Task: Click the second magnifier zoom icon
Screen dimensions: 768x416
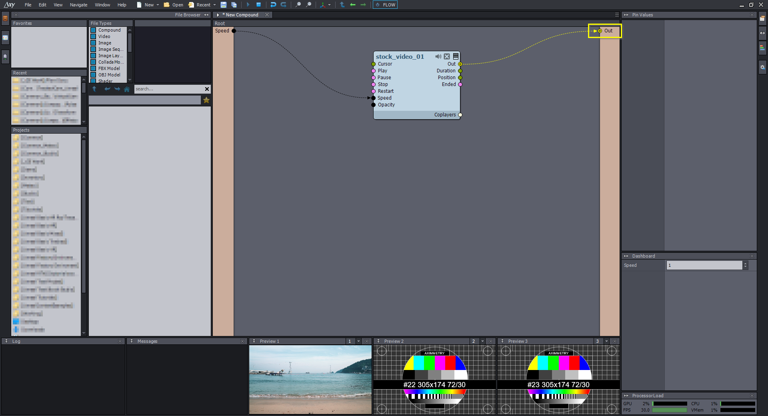Action: point(308,5)
